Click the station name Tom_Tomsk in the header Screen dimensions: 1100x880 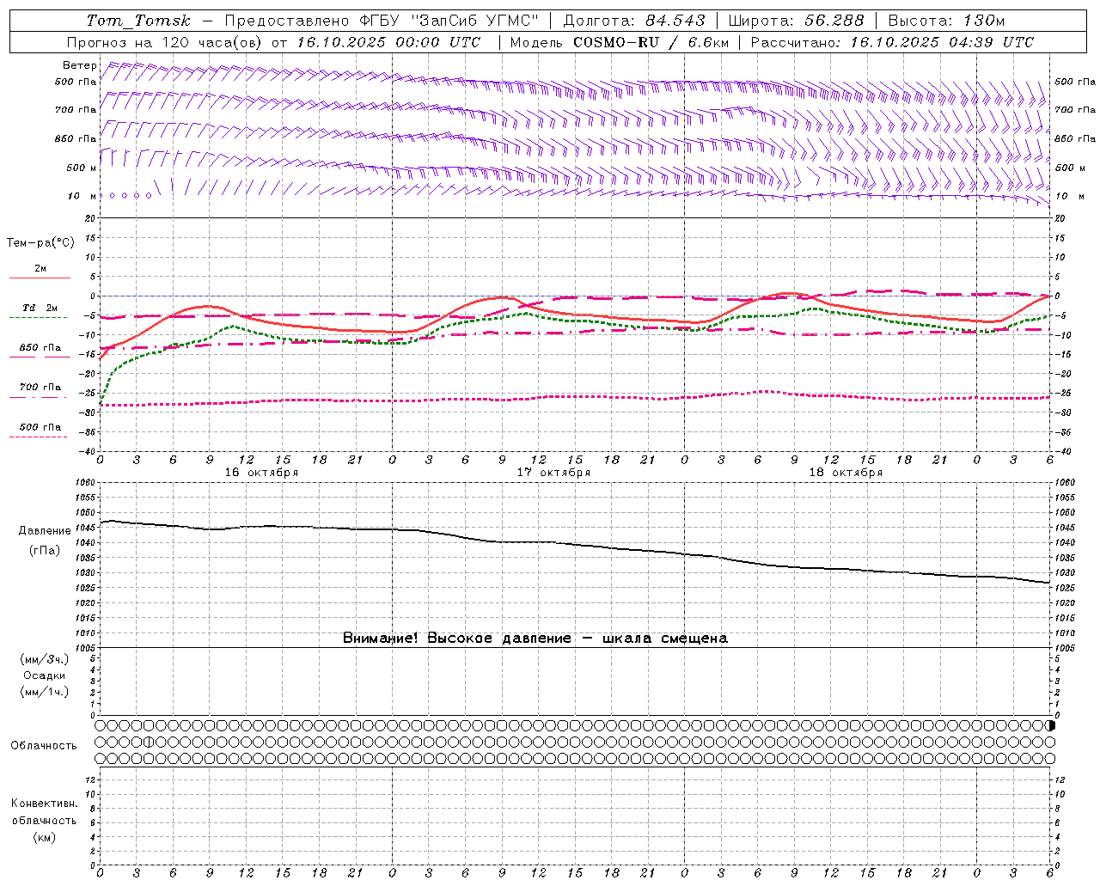pos(138,21)
